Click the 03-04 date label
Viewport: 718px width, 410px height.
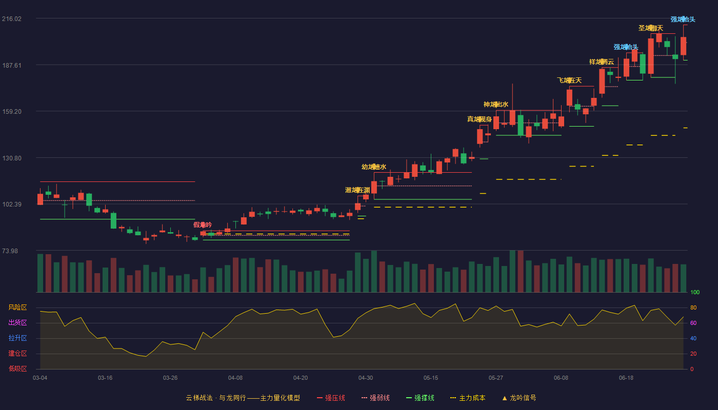pyautogui.click(x=40, y=378)
